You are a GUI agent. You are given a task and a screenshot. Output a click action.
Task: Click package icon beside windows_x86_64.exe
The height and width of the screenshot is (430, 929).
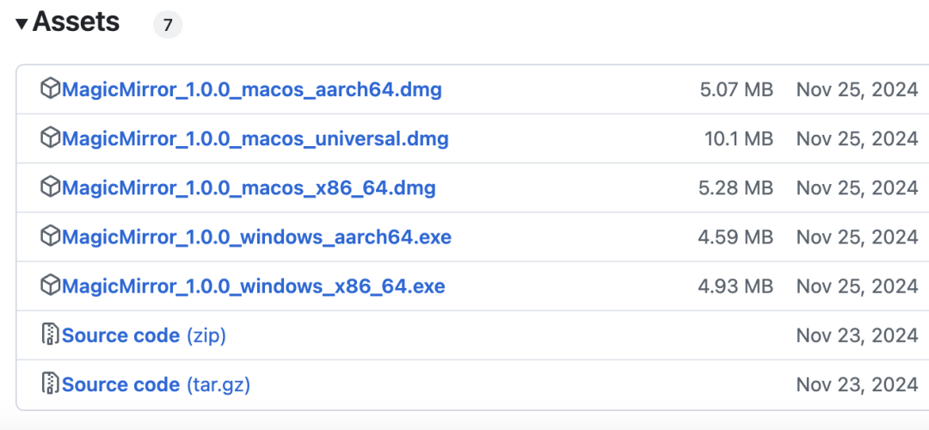coord(51,285)
